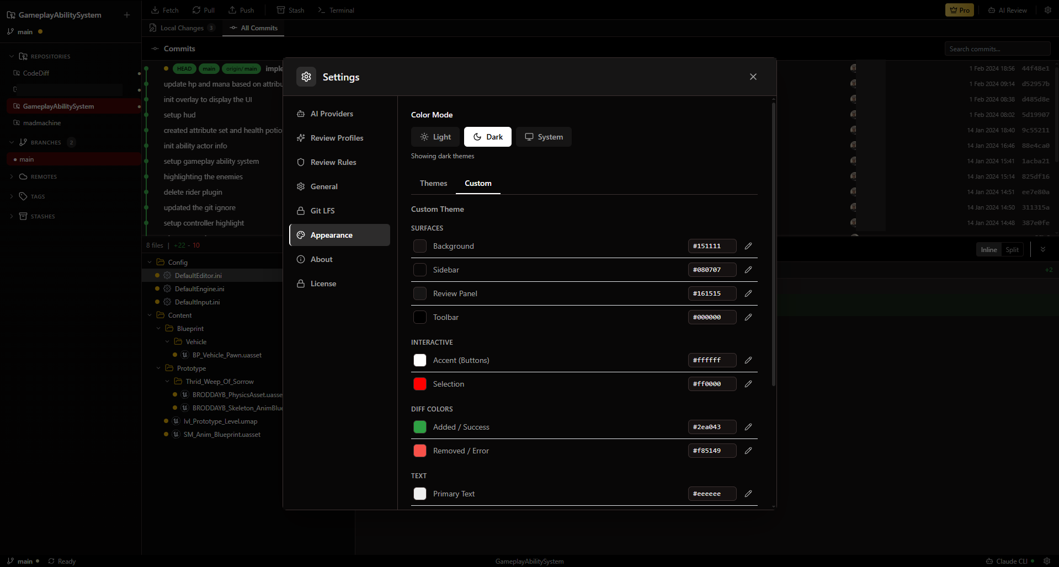Edit the Accent (Buttons) color pencil icon
The height and width of the screenshot is (567, 1059).
(748, 360)
